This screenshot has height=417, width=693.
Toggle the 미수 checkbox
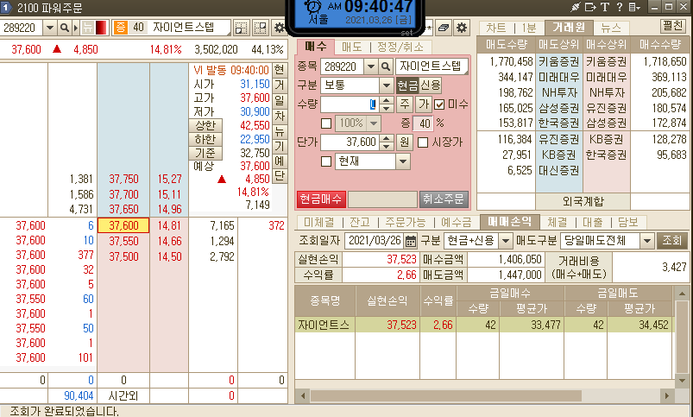(439, 104)
